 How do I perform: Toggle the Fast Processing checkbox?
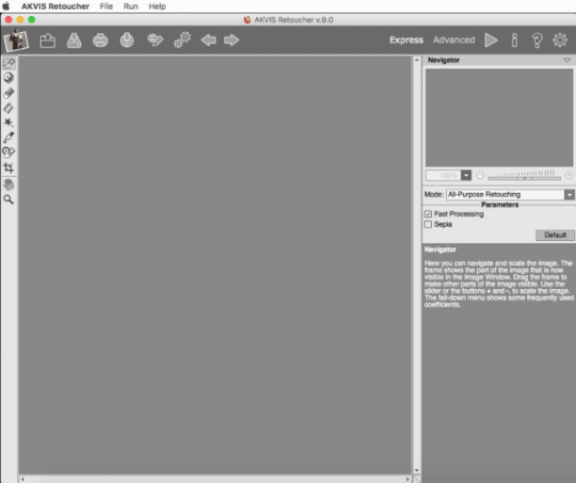click(x=428, y=214)
